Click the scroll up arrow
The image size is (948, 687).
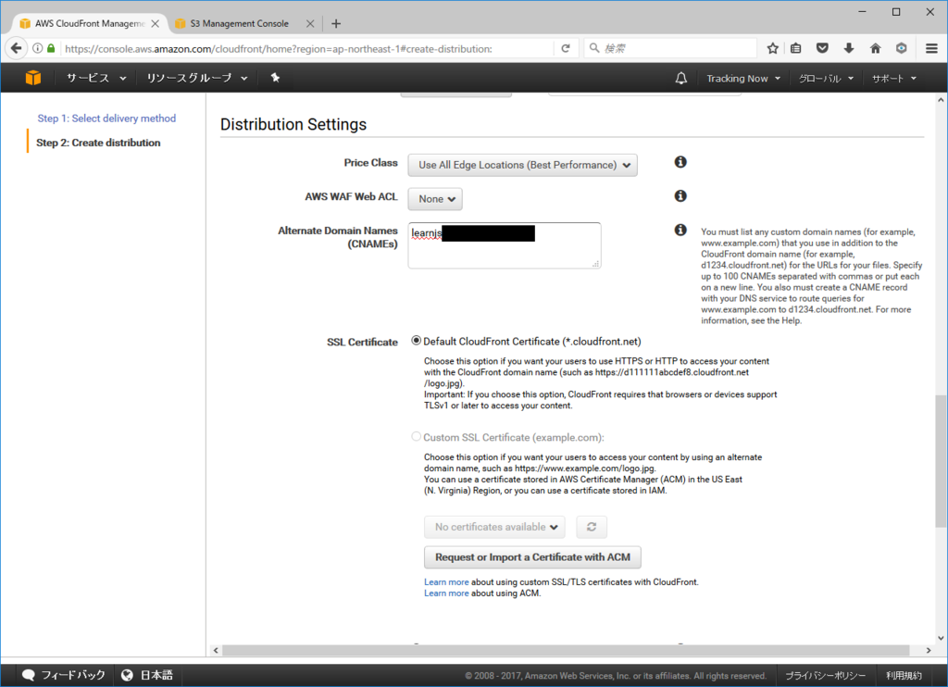pos(941,100)
